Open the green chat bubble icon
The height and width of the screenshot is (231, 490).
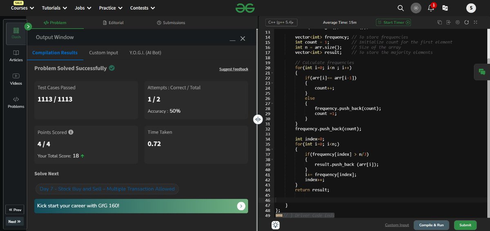point(482,72)
